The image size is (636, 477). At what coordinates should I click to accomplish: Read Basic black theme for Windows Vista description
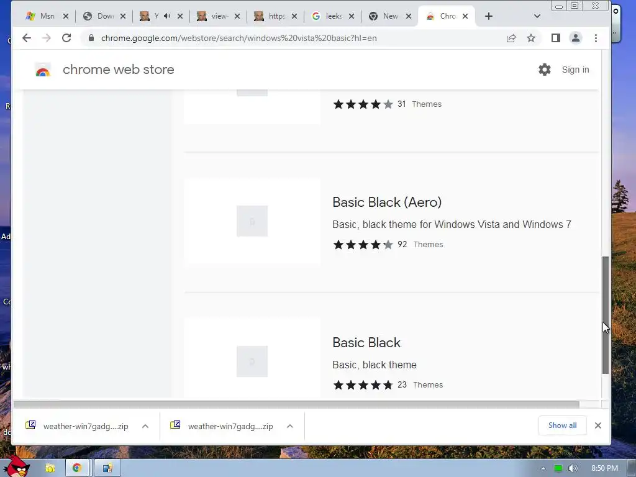pos(452,224)
